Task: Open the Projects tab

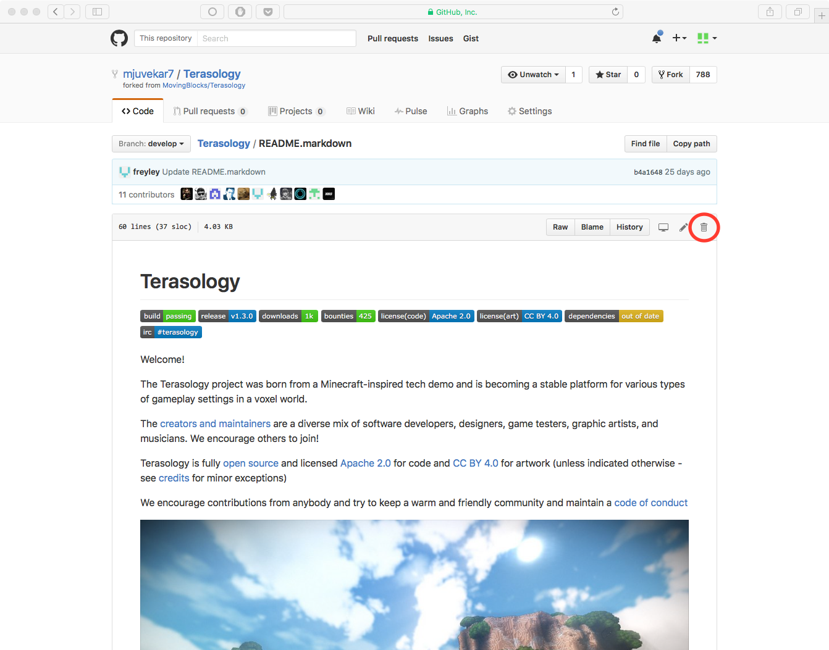Action: pyautogui.click(x=297, y=111)
